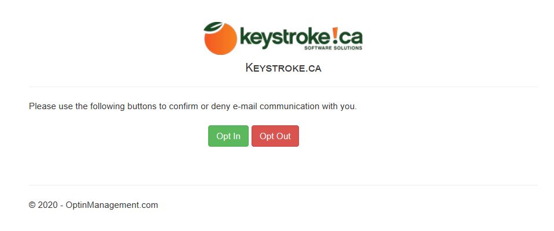Click the "ca" letters in the logo
Image resolution: width=554 pixels, height=231 pixels.
[x=351, y=36]
